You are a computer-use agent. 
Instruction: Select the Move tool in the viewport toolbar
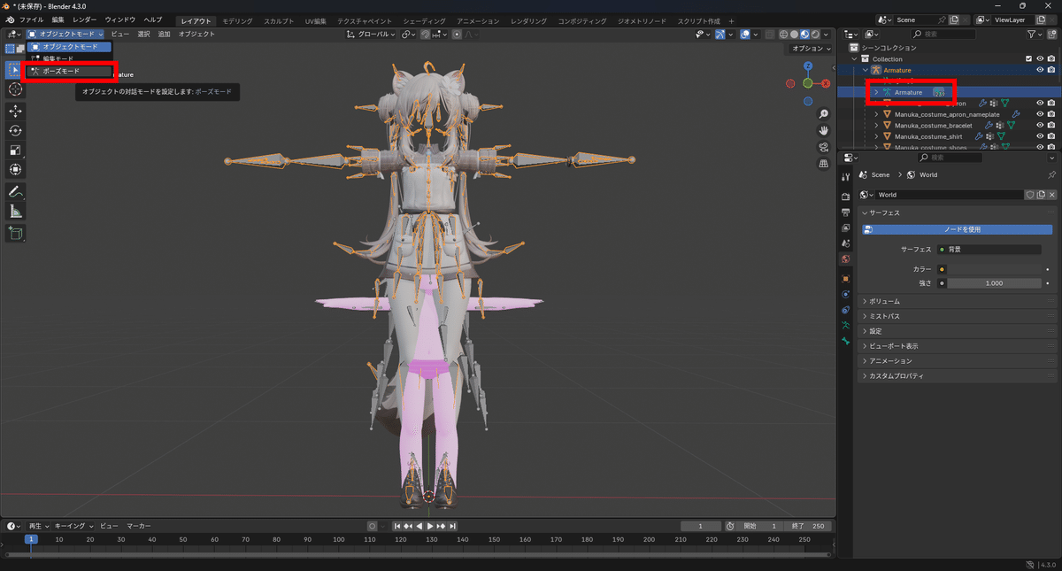coord(15,112)
